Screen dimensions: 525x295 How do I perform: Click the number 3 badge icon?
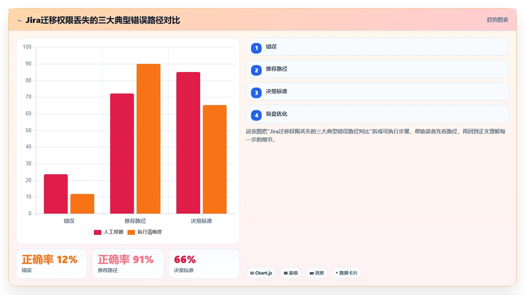point(256,93)
